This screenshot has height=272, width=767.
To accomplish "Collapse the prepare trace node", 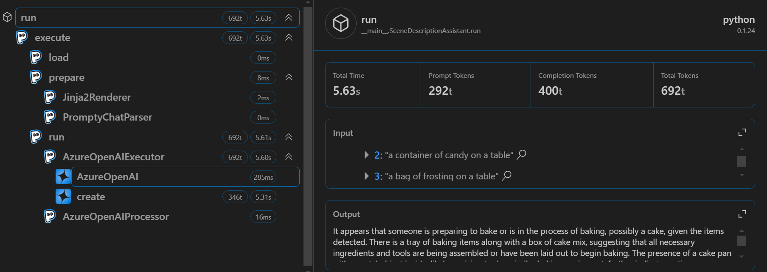I will pos(289,77).
